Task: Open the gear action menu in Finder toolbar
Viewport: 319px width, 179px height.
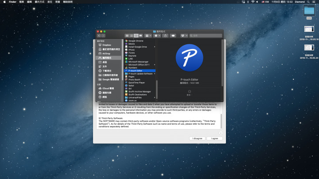Action: 157,36
